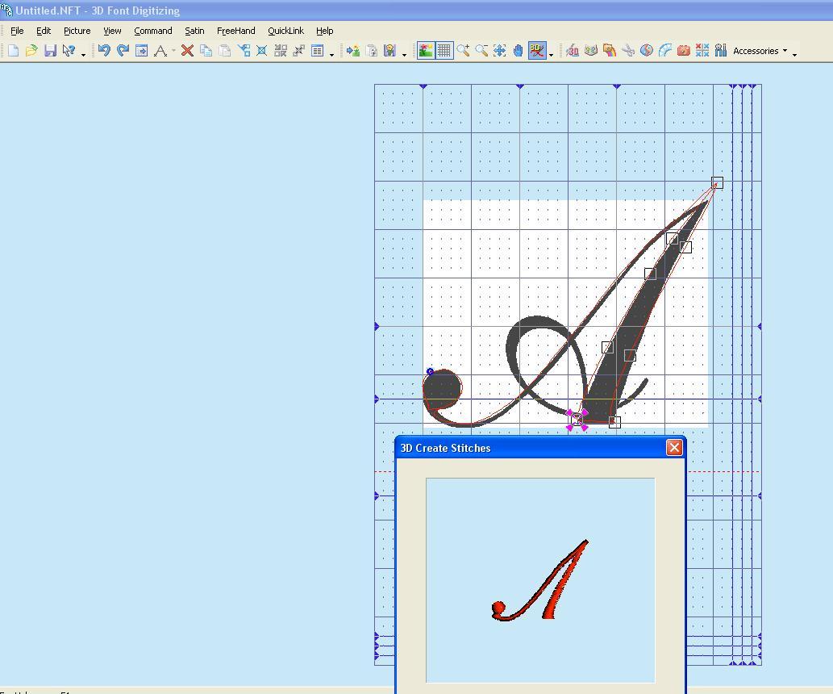Screen dimensions: 833x694
Task: Toggle background picture display
Action: pos(426,51)
